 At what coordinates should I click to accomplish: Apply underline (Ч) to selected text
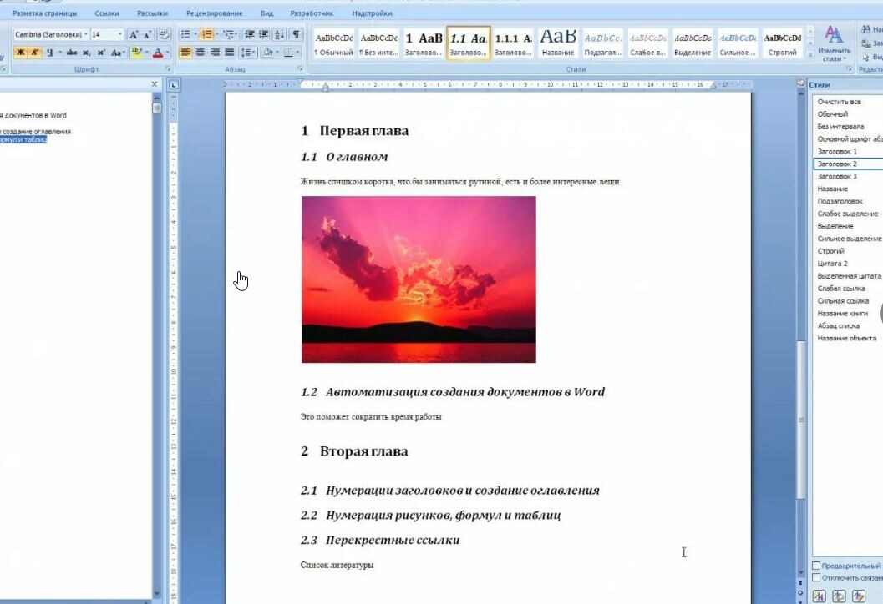50,53
